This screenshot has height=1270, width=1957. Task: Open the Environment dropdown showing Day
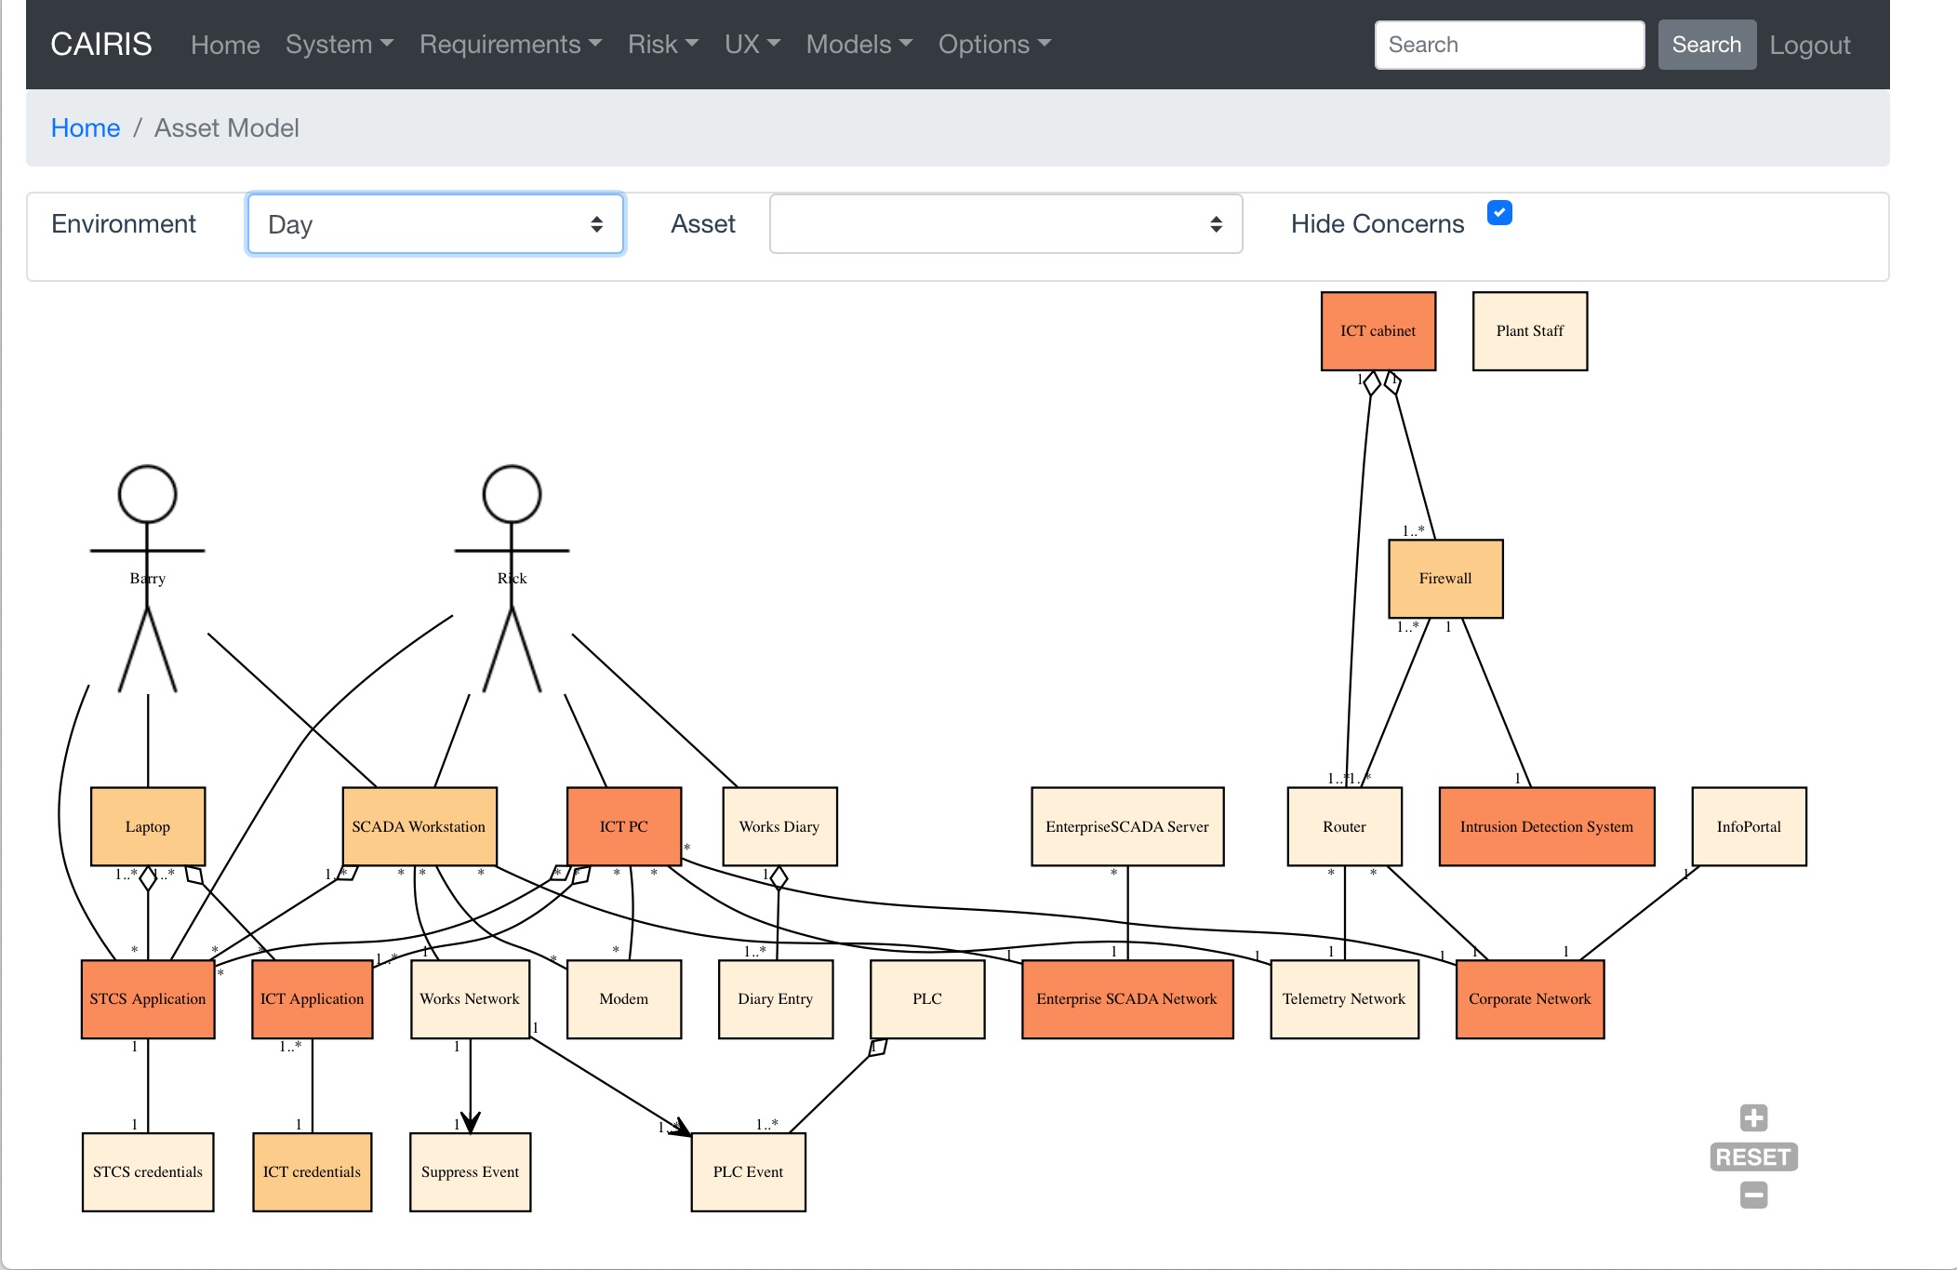[x=435, y=224]
